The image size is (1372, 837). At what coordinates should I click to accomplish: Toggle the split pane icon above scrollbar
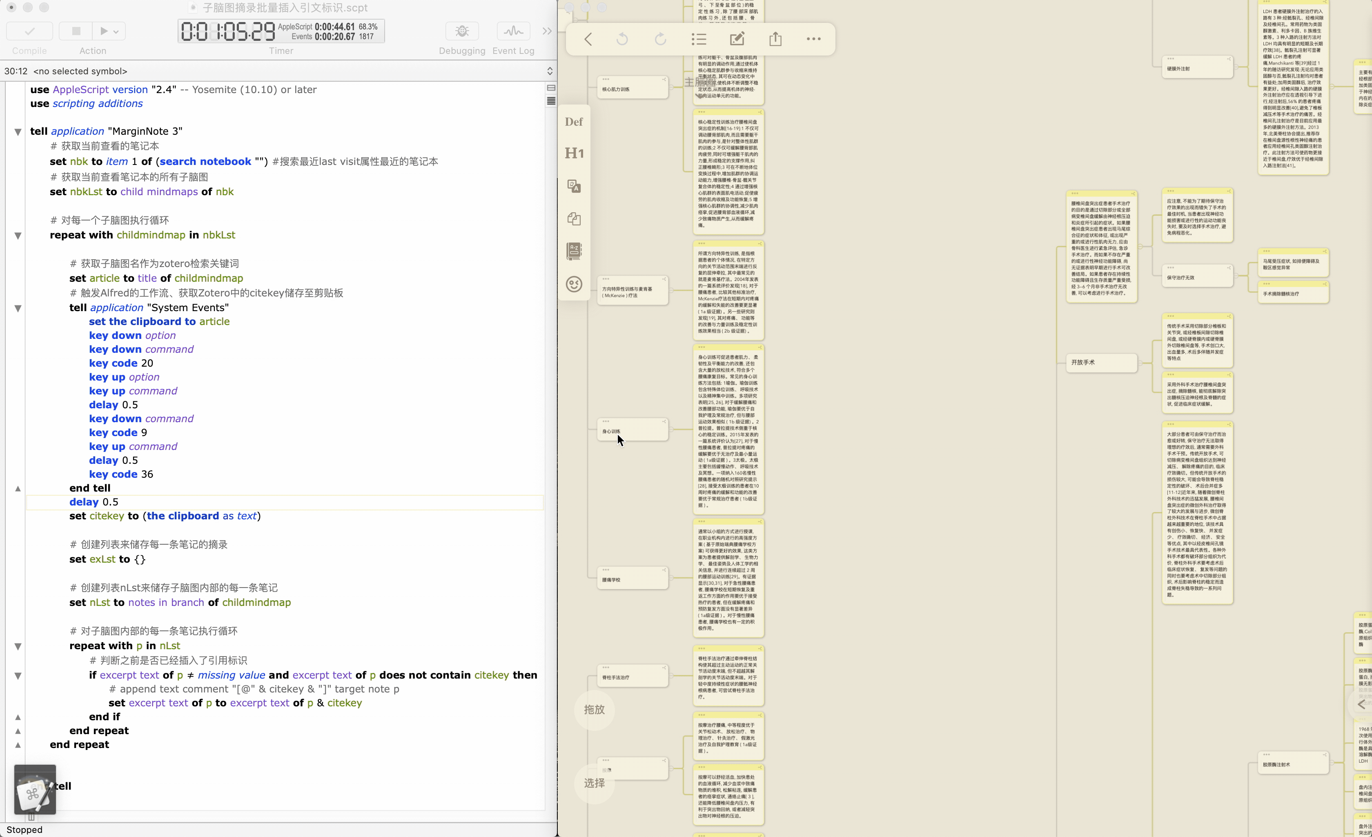(551, 88)
